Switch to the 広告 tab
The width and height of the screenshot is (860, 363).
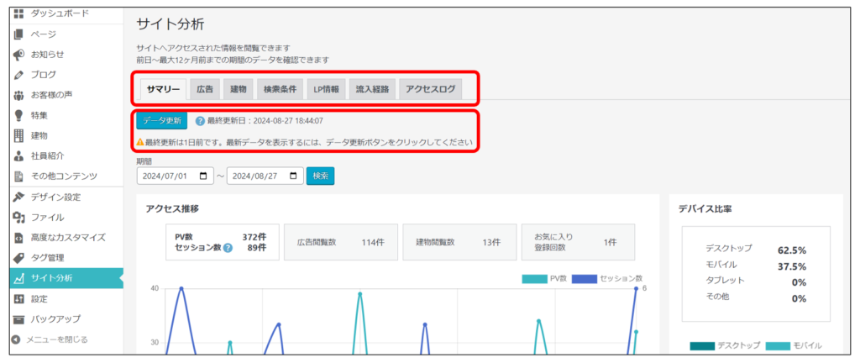click(x=204, y=88)
